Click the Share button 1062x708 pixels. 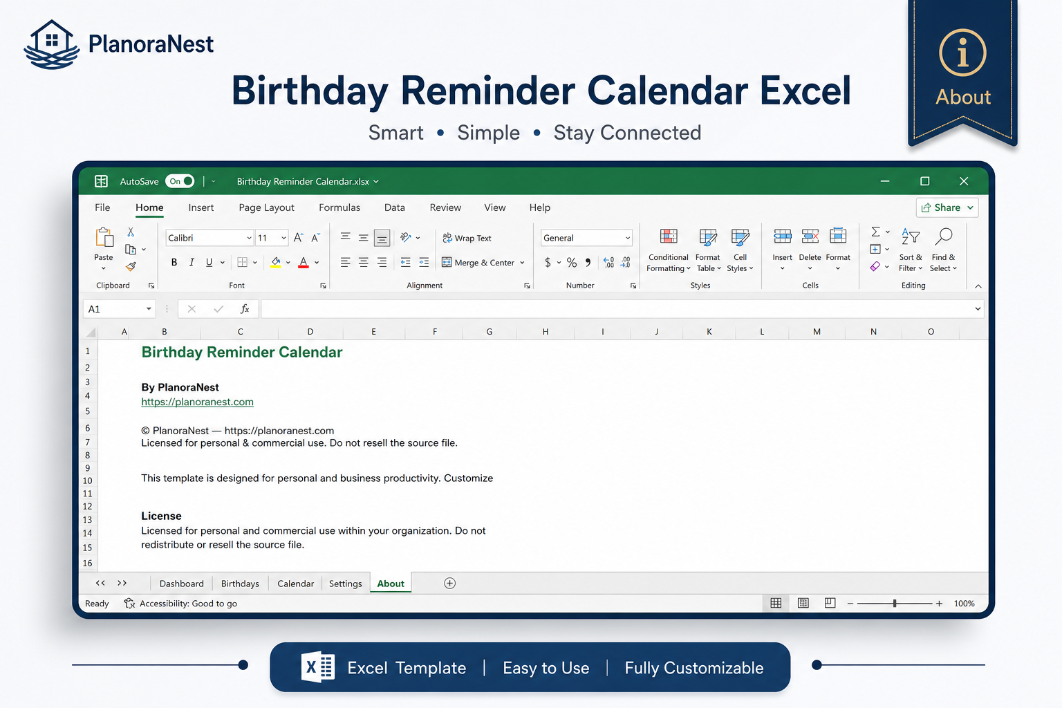[x=947, y=207]
